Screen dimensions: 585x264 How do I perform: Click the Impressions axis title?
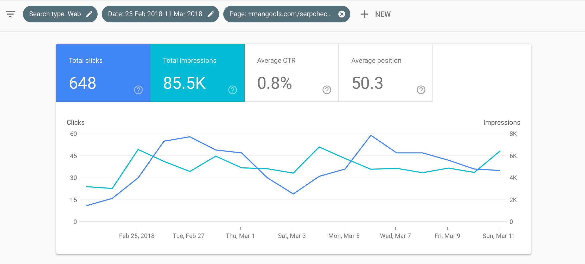502,122
